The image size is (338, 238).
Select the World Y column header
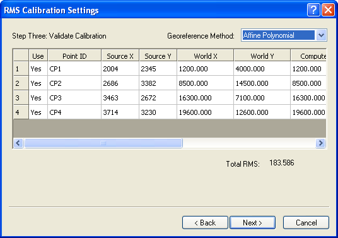coord(262,56)
